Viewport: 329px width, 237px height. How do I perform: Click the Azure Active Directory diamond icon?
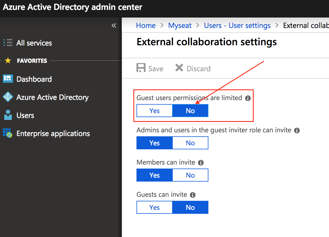click(x=8, y=97)
